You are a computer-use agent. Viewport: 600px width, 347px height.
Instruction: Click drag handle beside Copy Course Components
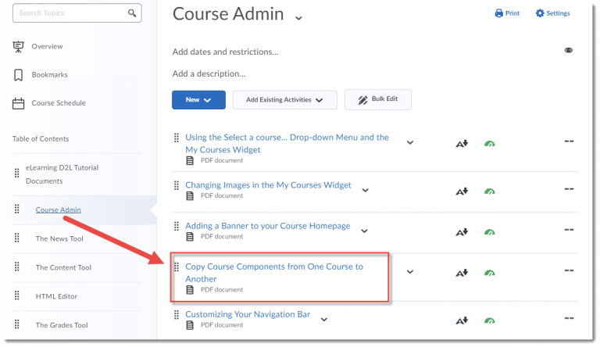coord(177,267)
